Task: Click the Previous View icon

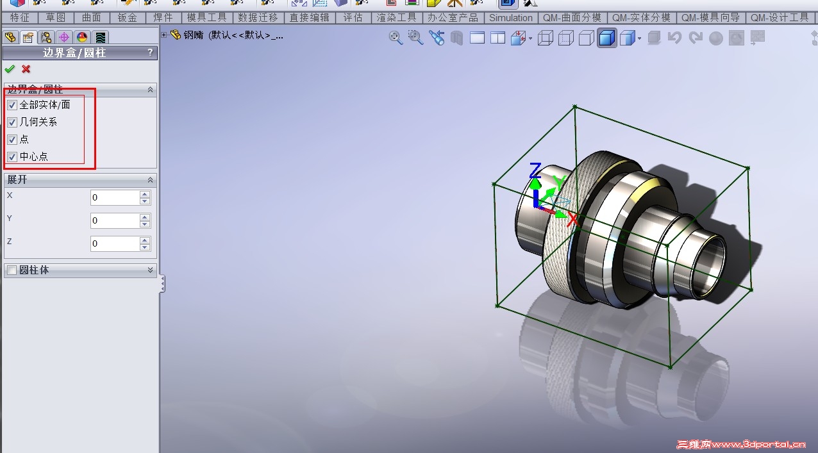Action: tap(437, 38)
